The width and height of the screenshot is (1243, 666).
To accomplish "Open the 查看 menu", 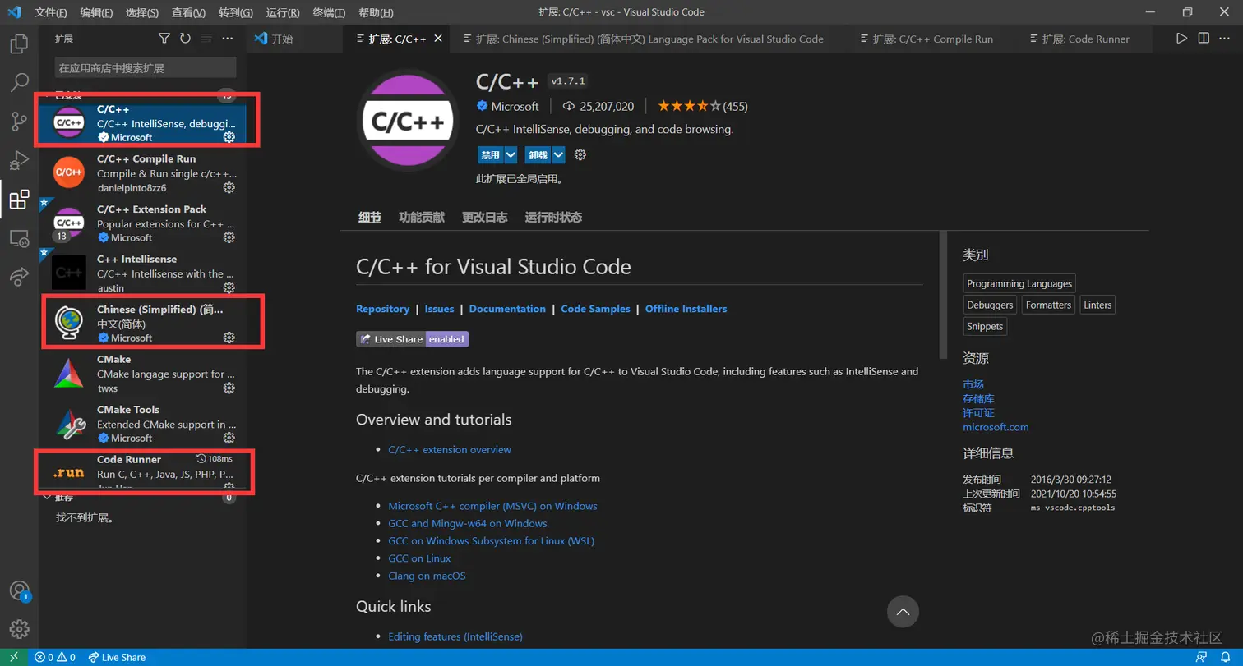I will (x=189, y=12).
